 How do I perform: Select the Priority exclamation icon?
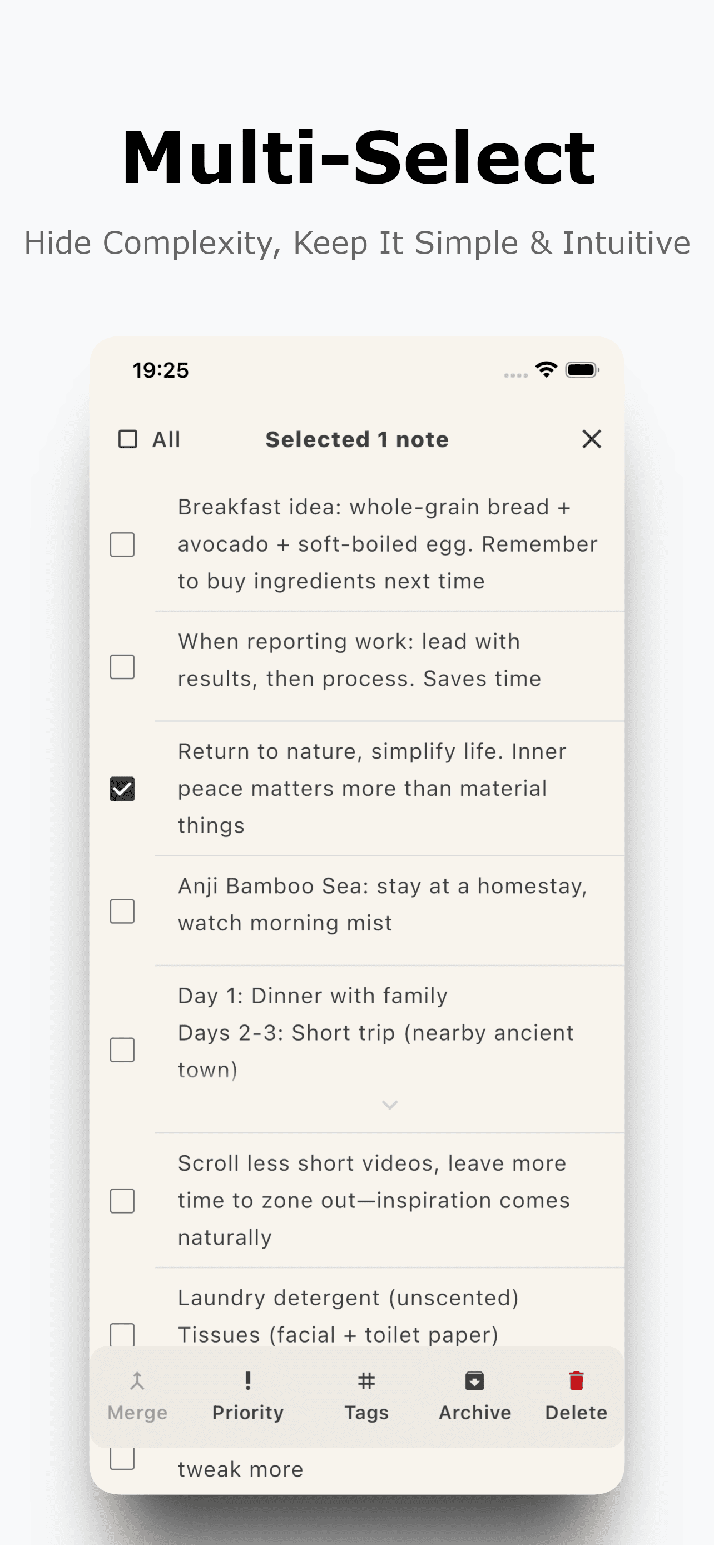coord(247,1381)
